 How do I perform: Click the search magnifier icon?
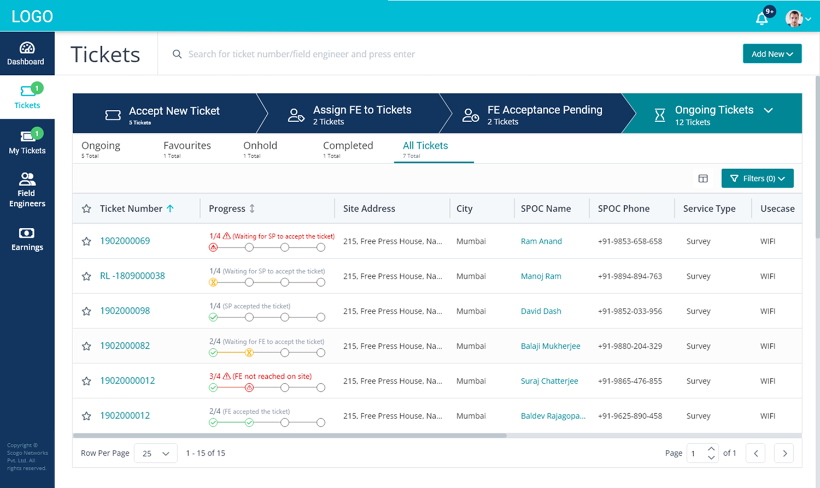pos(177,53)
